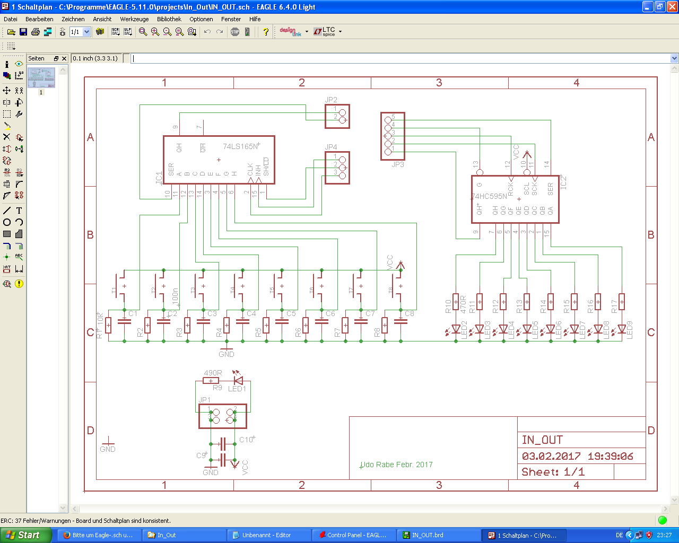The height and width of the screenshot is (543, 679).
Task: Switch to board editor icon
Action: [62, 32]
